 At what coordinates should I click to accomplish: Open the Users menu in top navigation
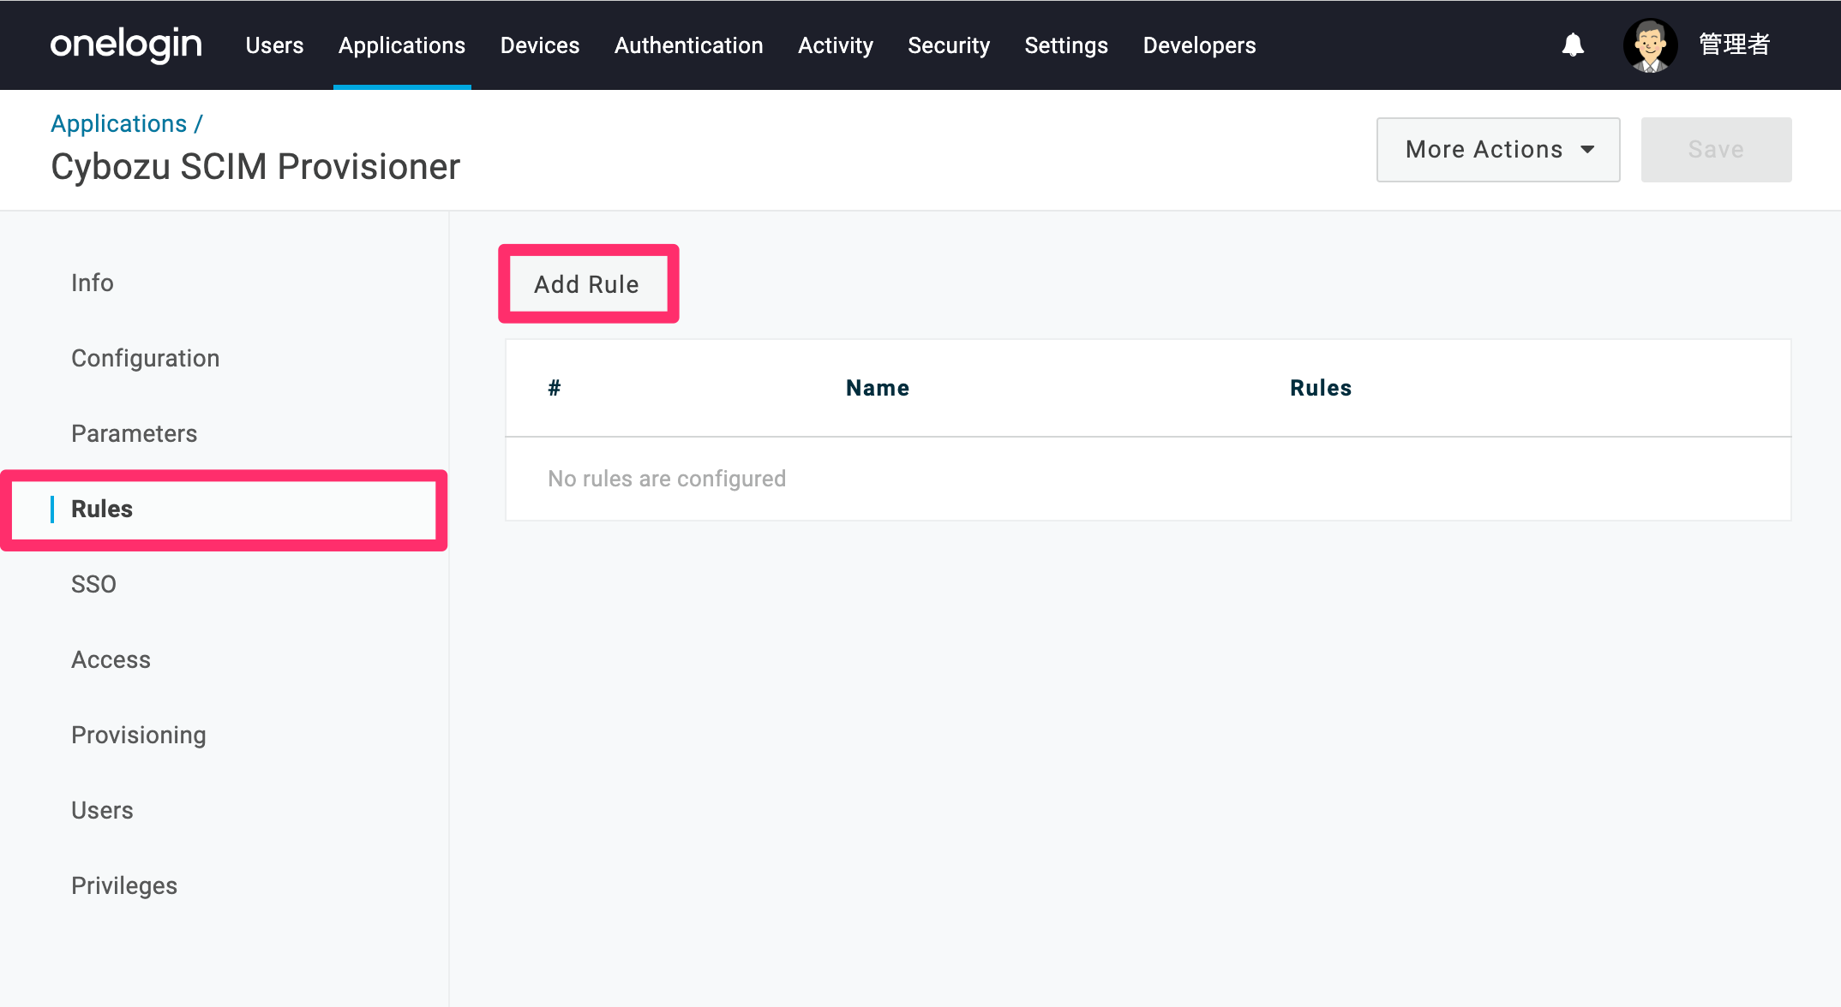(x=274, y=45)
